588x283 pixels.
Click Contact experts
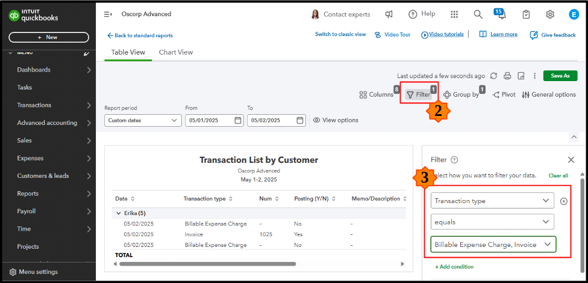tap(340, 14)
